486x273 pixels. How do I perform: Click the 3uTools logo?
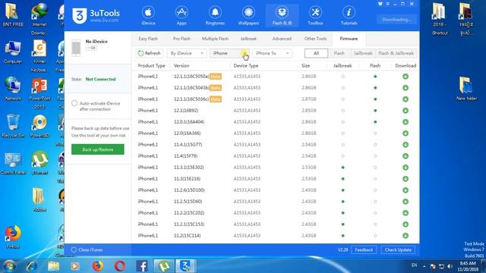pos(96,15)
